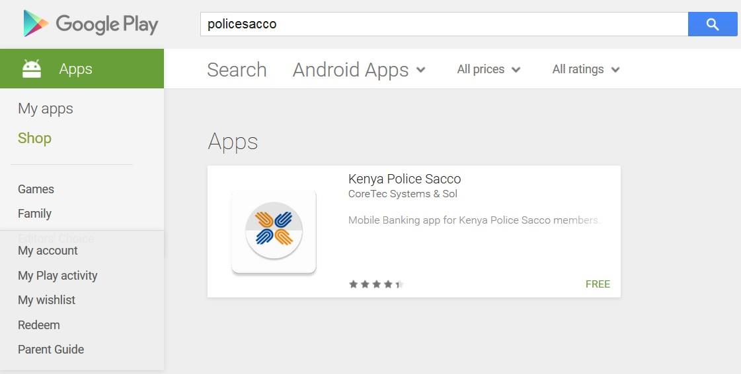This screenshot has height=374, width=741.
Task: Open the Family category
Action: [x=34, y=214]
